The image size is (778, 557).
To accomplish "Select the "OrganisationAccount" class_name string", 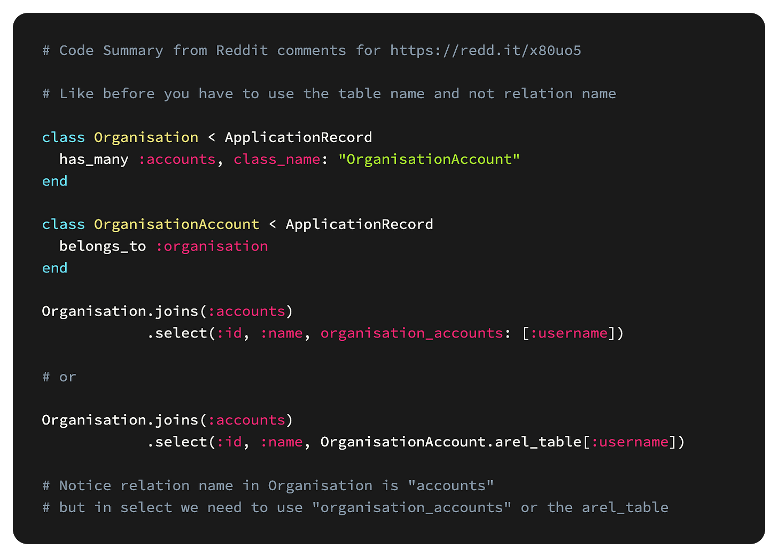I will [429, 159].
